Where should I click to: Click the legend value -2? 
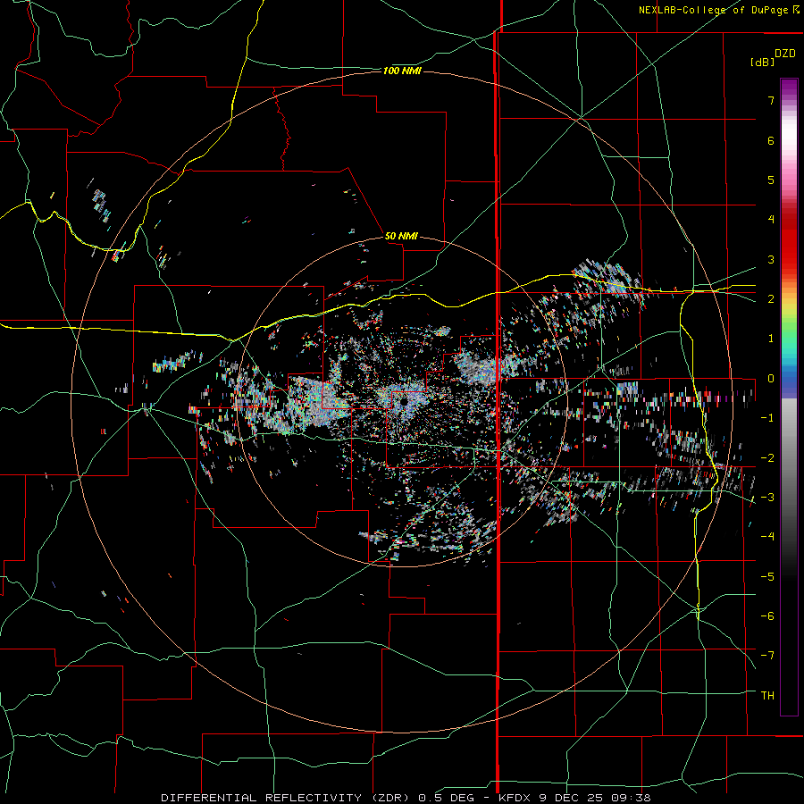click(767, 458)
